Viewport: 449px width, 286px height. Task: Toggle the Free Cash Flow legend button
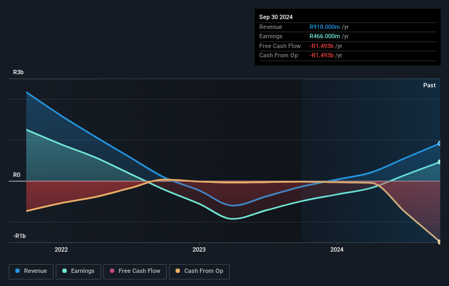[x=135, y=271]
